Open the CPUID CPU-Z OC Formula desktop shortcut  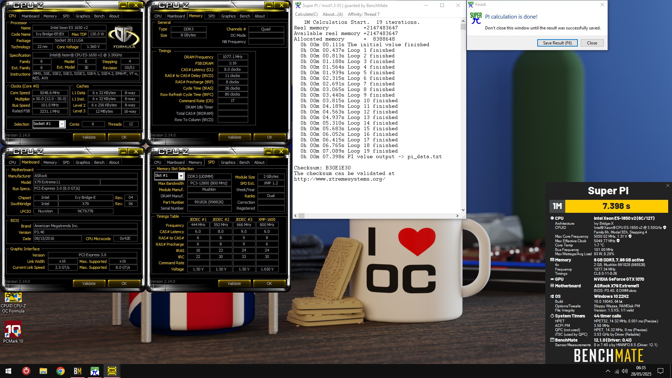[x=13, y=303]
